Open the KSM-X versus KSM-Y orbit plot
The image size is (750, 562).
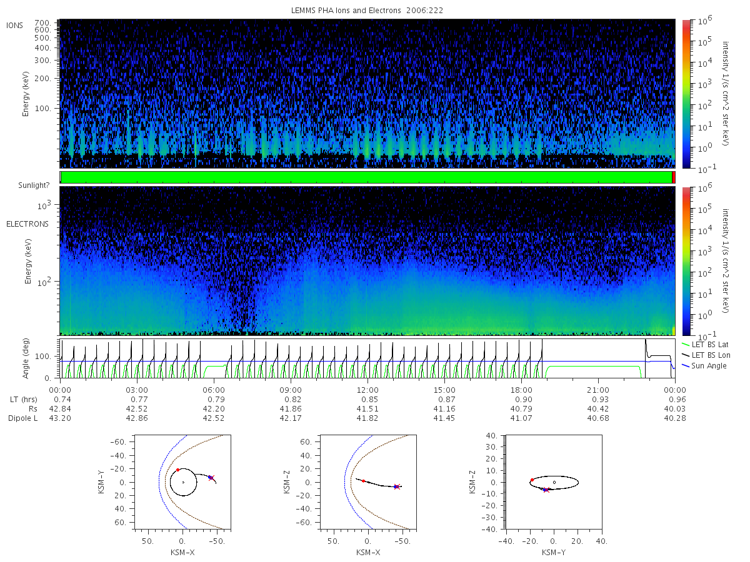tap(182, 482)
